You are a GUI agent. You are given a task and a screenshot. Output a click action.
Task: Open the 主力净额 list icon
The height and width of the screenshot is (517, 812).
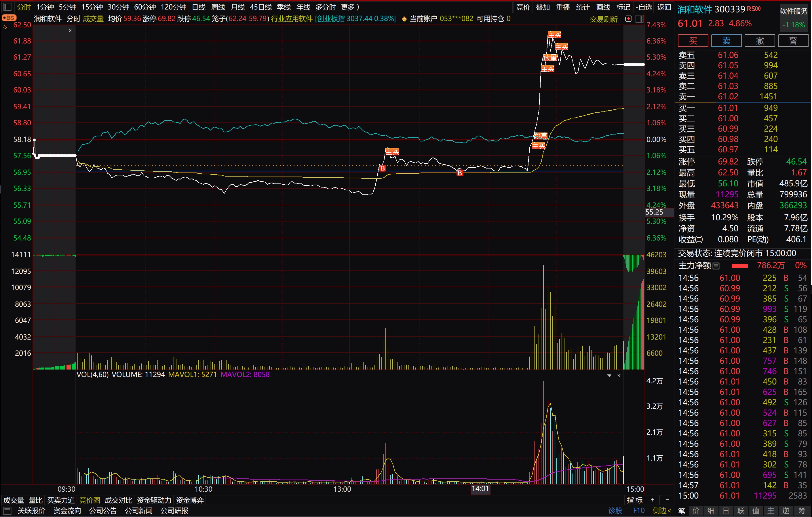pyautogui.click(x=716, y=266)
